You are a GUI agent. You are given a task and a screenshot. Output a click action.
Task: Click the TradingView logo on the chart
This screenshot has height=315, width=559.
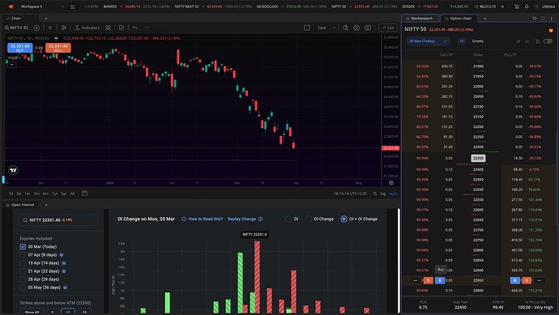13,170
